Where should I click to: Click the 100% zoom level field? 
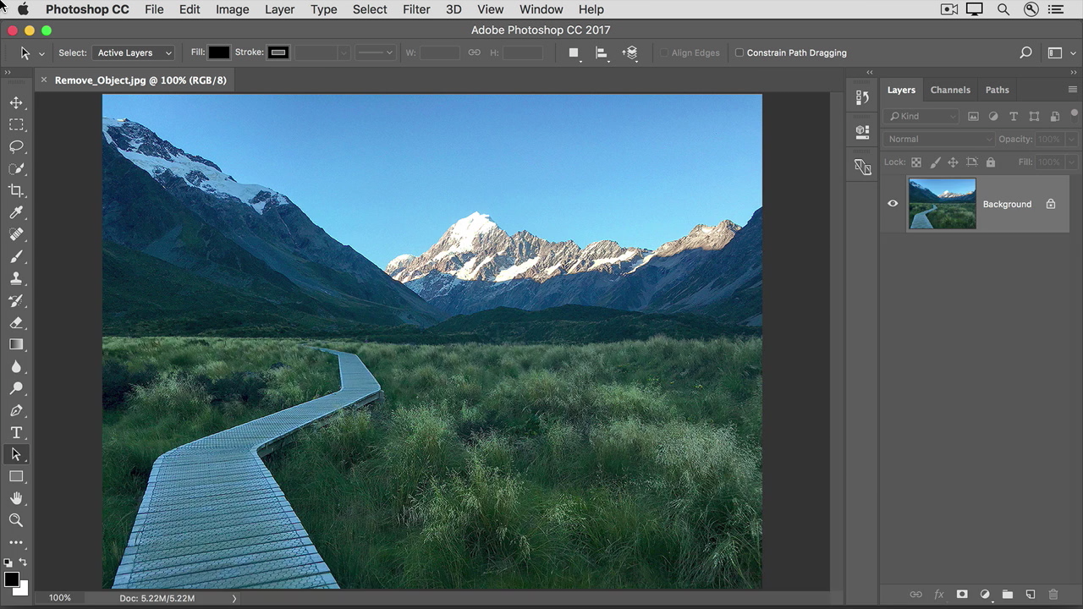coord(60,598)
